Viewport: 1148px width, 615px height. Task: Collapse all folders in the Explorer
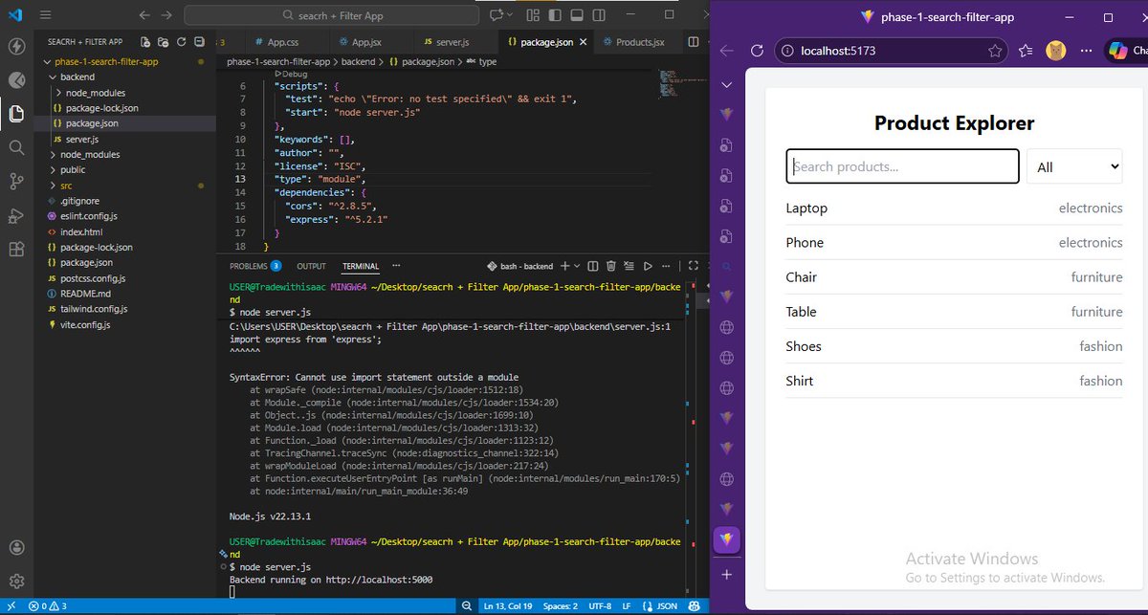(x=198, y=42)
